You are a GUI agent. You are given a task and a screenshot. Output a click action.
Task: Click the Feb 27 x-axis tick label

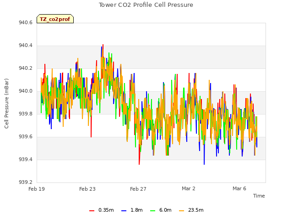click(x=138, y=189)
